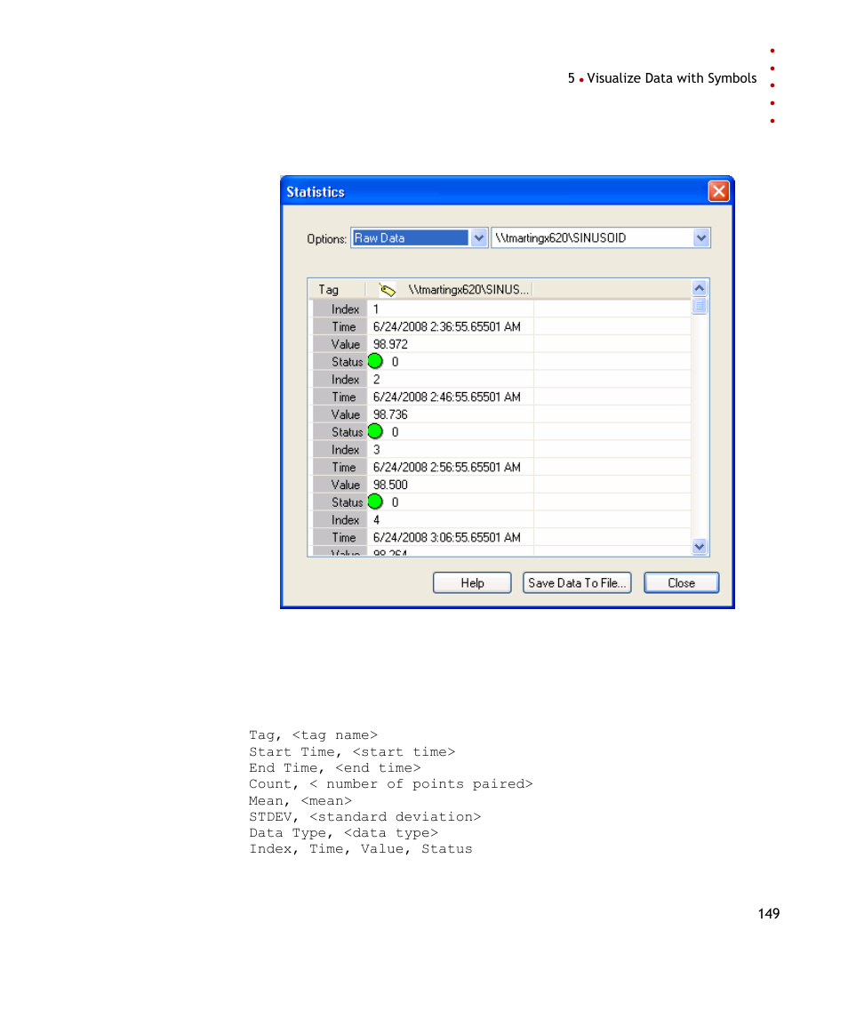Image resolution: width=848 pixels, height=1035 pixels.
Task: Select time 6/24/2008 3:06:55.65501 AM cell
Action: [450, 537]
